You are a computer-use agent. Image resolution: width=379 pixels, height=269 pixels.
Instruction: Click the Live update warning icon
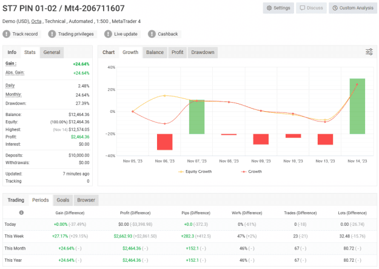[x=108, y=34]
